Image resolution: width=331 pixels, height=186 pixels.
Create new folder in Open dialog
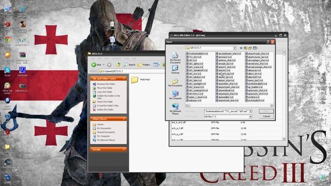(x=250, y=48)
